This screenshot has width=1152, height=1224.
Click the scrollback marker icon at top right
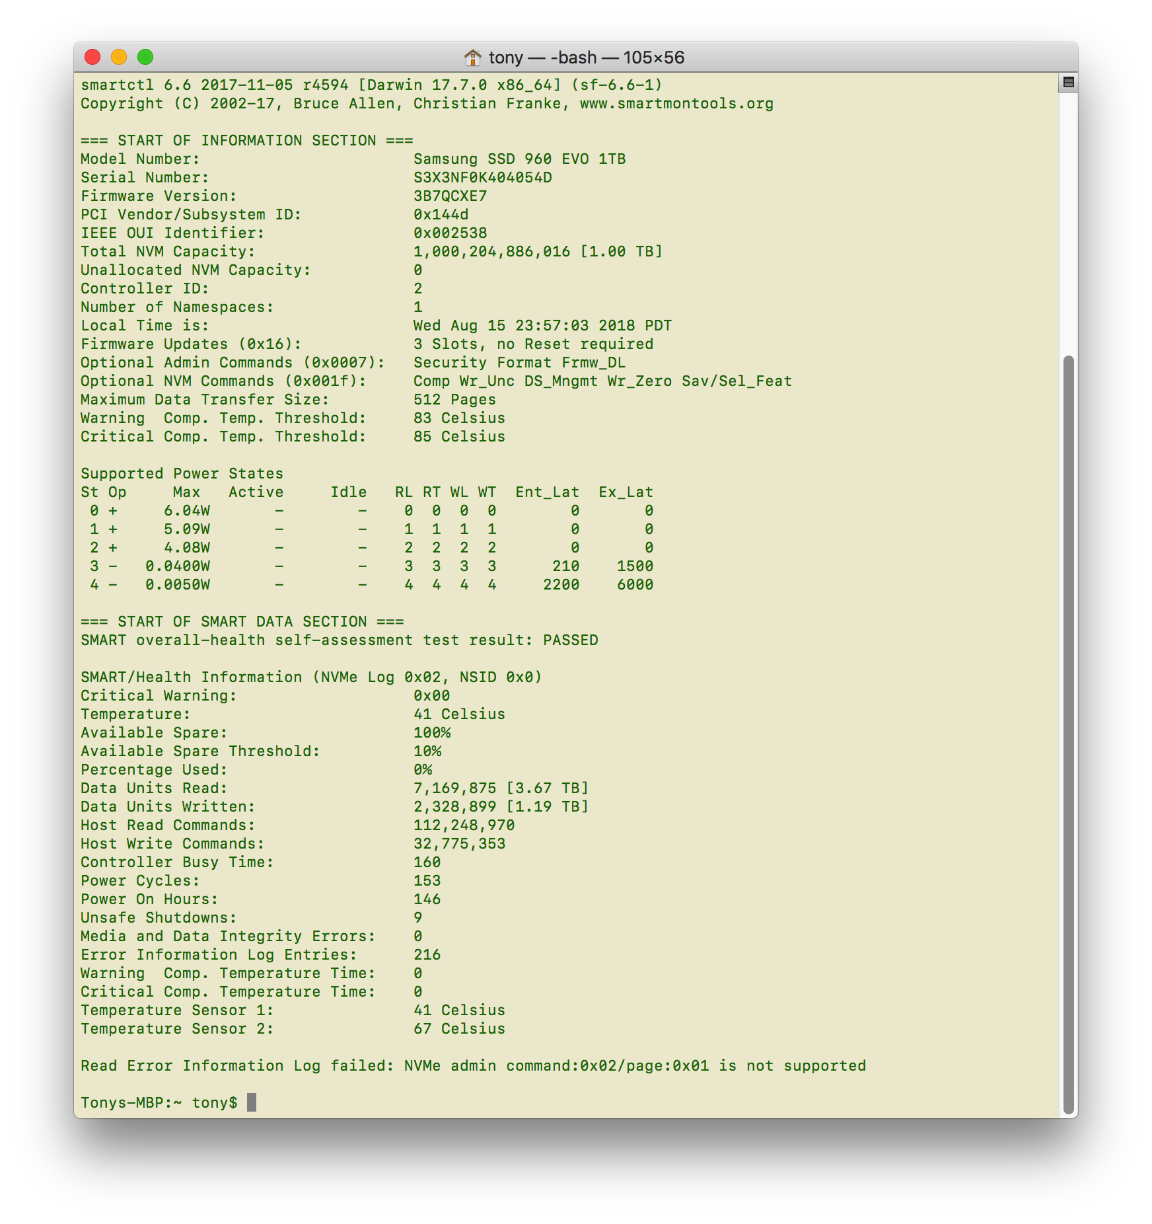tap(1068, 83)
